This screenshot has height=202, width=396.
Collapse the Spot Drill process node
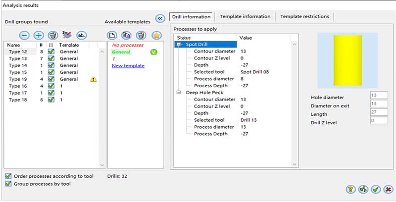coord(178,45)
